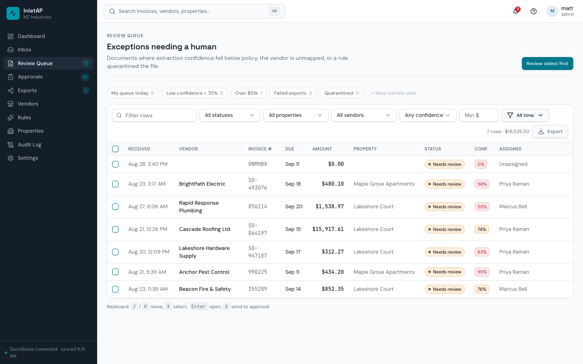Screen dimensions: 583x364
Task: Focus the Filter rows input
Action: (154, 115)
